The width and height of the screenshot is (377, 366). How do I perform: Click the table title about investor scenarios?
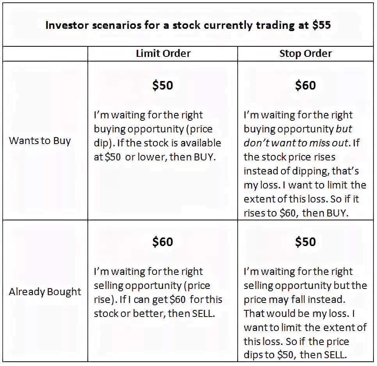pos(188,25)
